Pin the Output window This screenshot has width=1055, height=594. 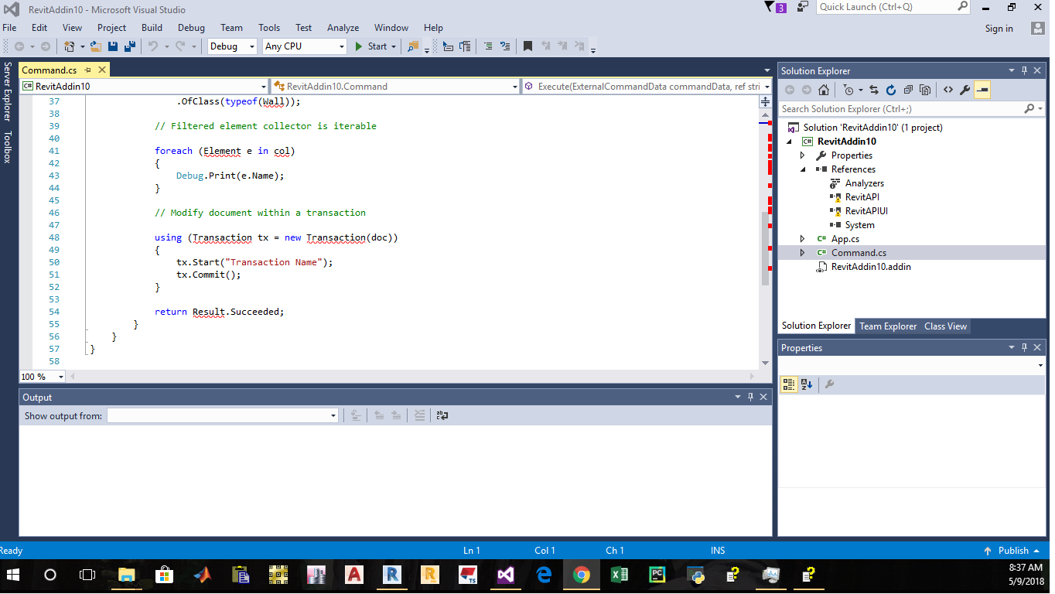749,397
